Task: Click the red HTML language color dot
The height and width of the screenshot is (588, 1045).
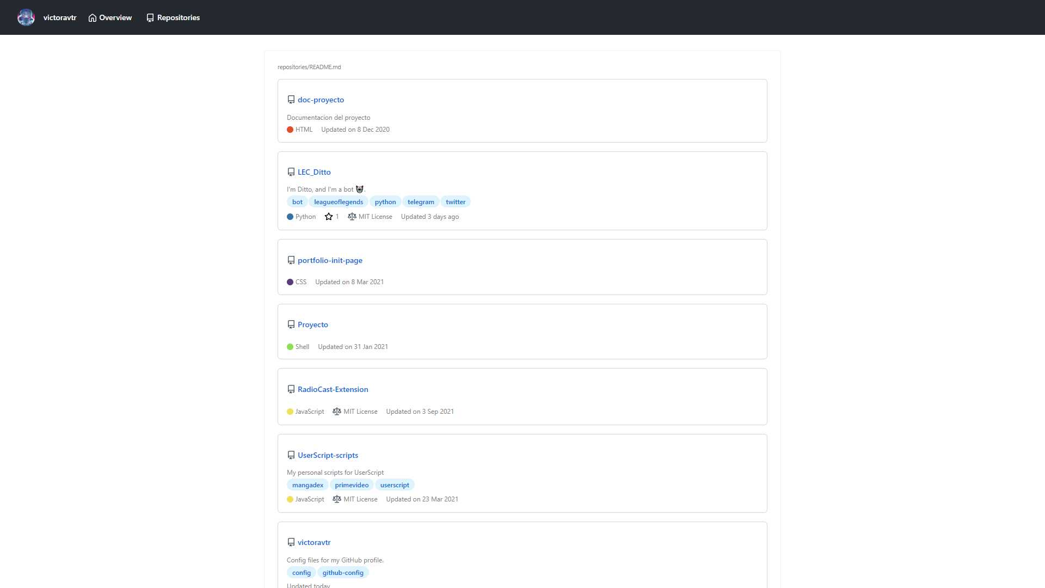Action: click(x=290, y=130)
